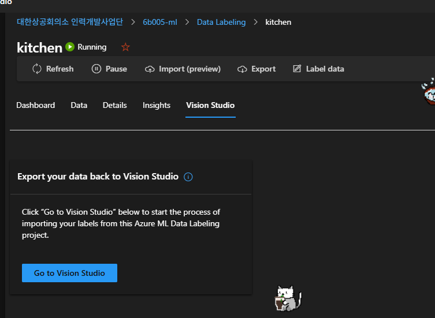This screenshot has height=318, width=435.
Task: Pause the kitchen labeling project
Action: pyautogui.click(x=109, y=69)
